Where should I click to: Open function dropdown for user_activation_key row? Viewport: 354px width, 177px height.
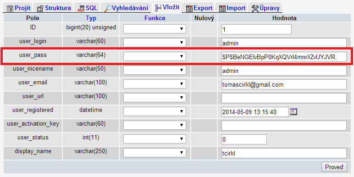(x=155, y=125)
